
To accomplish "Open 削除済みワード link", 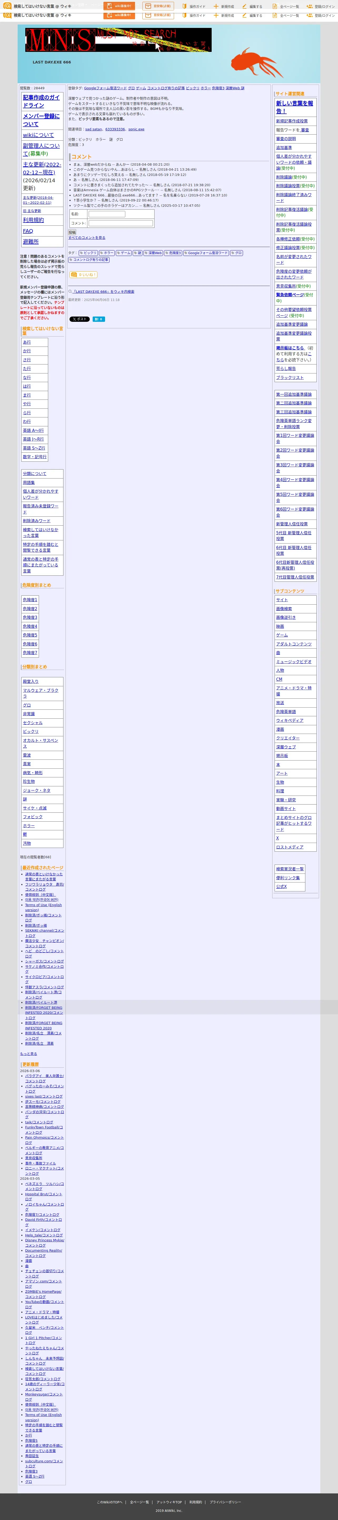I will pyautogui.click(x=37, y=521).
